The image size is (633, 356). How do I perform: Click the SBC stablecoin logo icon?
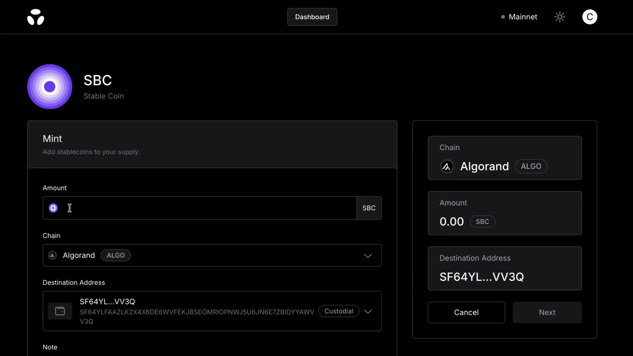point(49,87)
